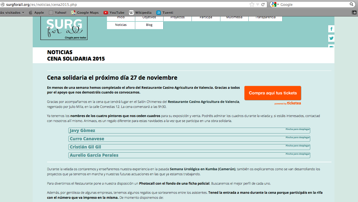Open the Apple bookmark
This screenshot has height=202, width=358.
[36, 13]
